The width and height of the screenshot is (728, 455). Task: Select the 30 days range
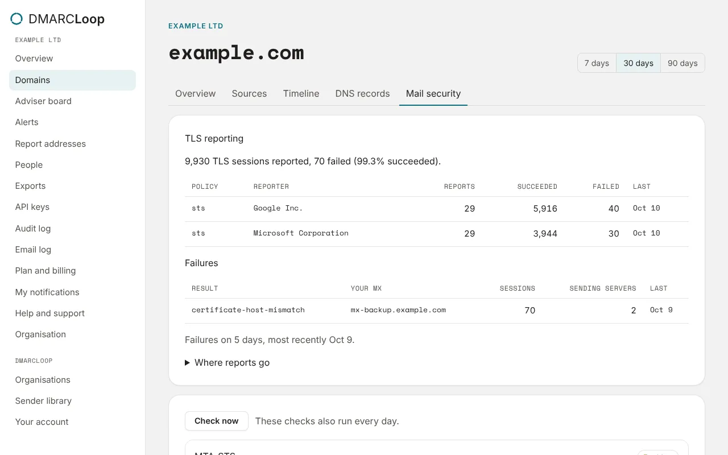638,63
